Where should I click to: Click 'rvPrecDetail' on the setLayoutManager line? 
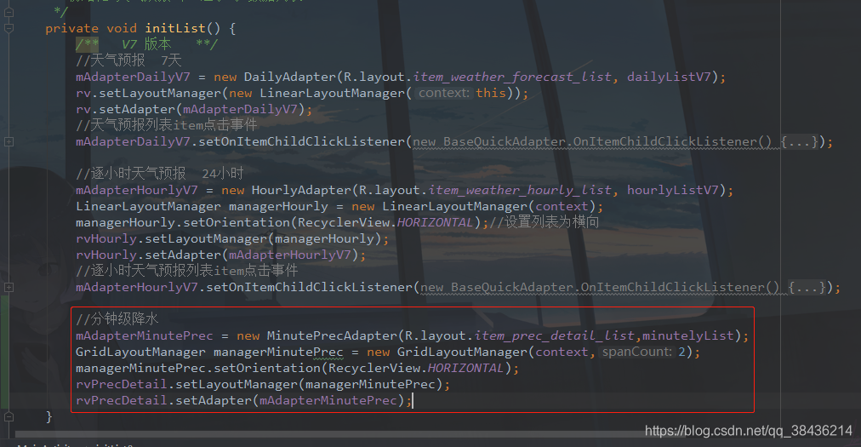122,384
